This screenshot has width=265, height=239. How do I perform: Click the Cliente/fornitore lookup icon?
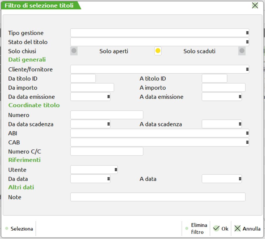pyautogui.click(x=247, y=69)
